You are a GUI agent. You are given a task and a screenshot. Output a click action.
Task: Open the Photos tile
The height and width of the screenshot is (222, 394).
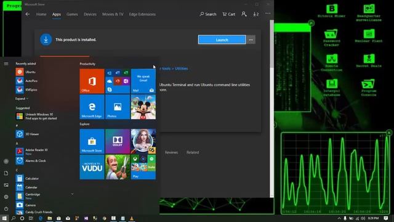(x=118, y=107)
